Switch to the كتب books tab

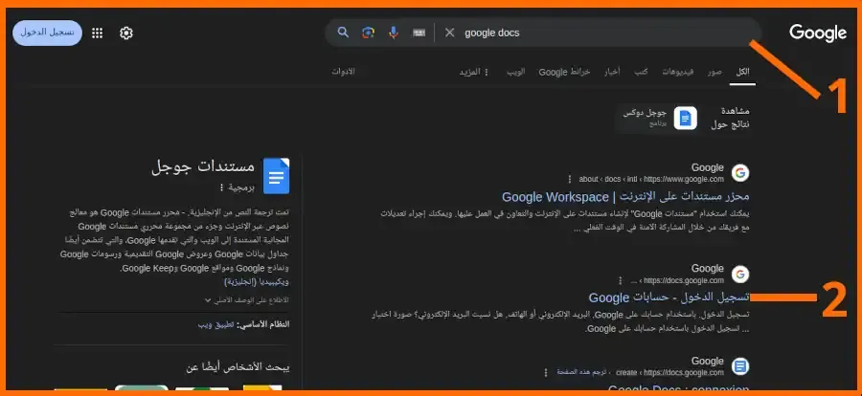[641, 72]
